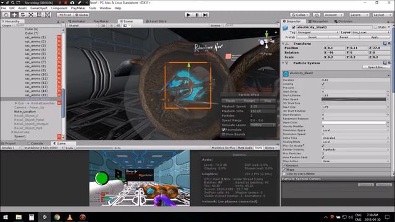395x222 pixels.
Task: Open the Scene Gizmos dropdown
Action: (x=217, y=25)
